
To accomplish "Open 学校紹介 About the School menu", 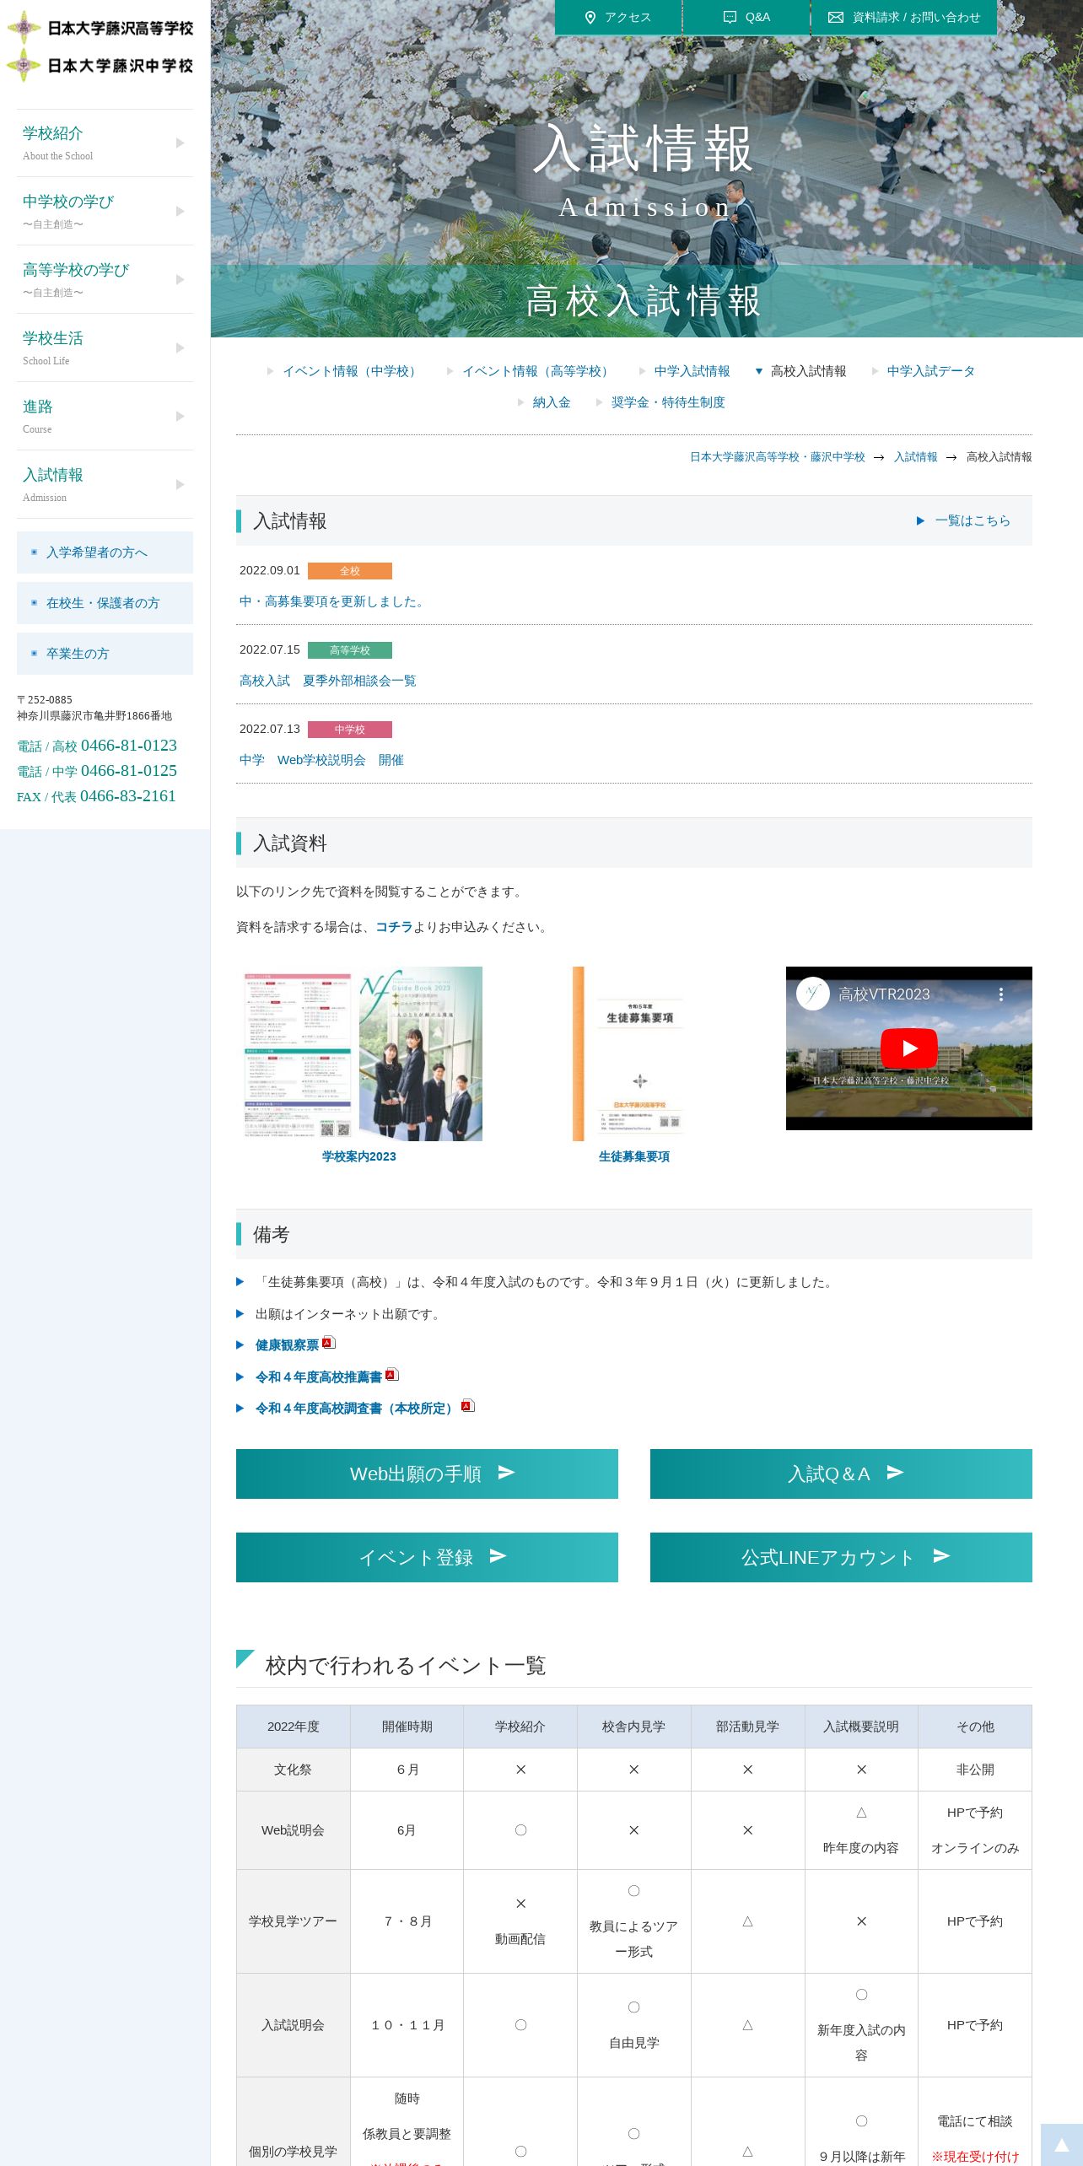I will tap(105, 143).
